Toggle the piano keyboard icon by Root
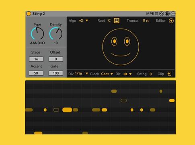The width and height of the screenshot is (195, 145). pyautogui.click(x=117, y=21)
